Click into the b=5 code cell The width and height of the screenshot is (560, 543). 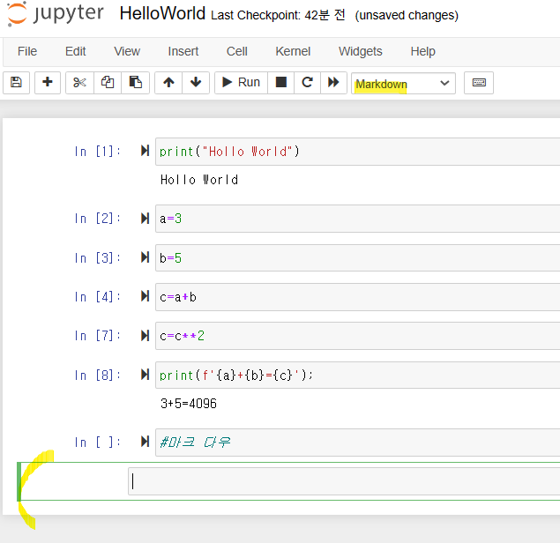pos(357,257)
